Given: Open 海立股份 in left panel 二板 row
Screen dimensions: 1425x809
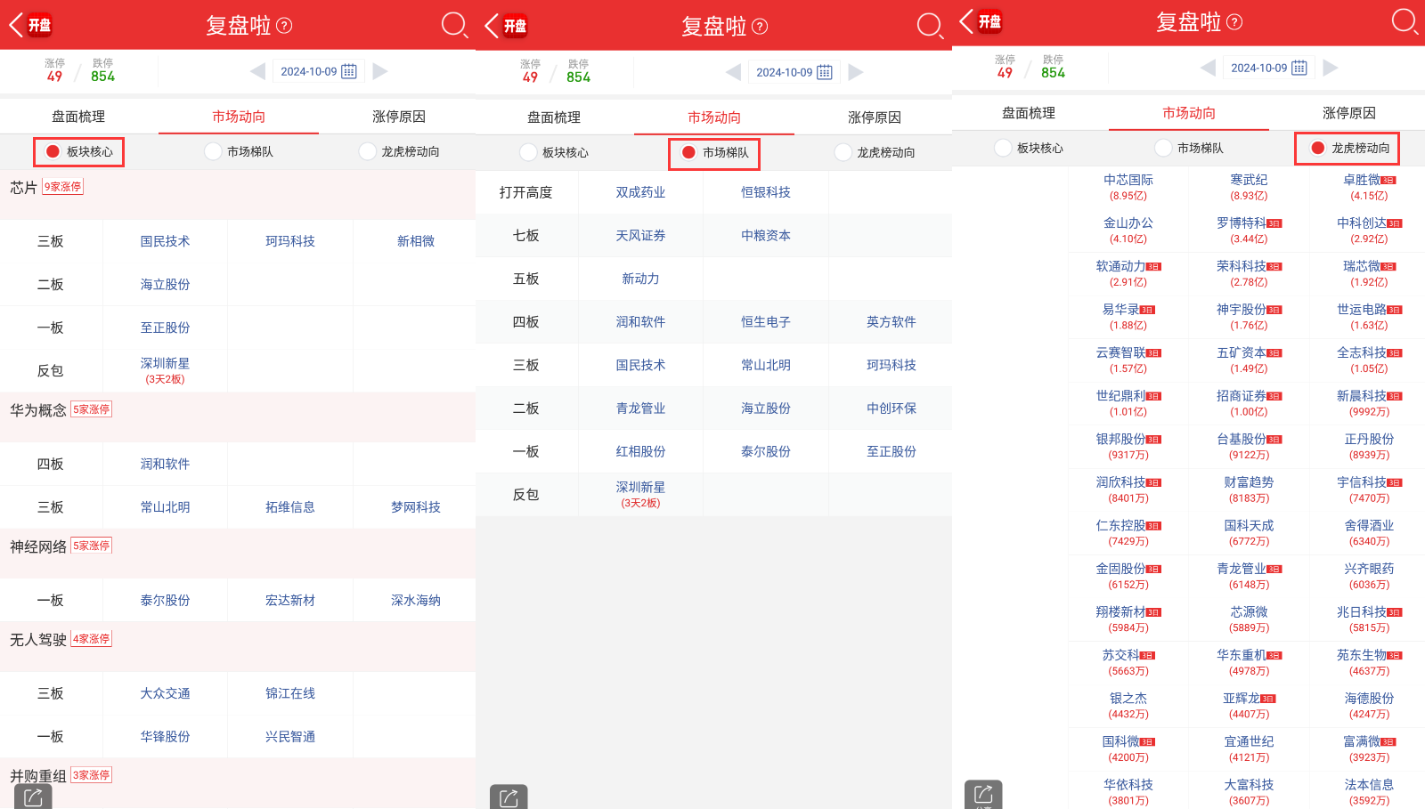Looking at the screenshot, I should 165,285.
